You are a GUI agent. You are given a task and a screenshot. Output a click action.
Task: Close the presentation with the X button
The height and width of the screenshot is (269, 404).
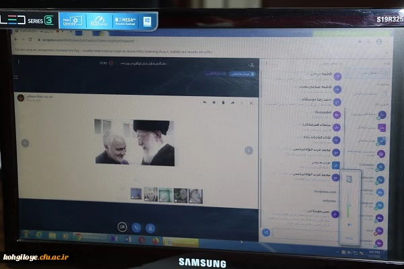[251, 102]
